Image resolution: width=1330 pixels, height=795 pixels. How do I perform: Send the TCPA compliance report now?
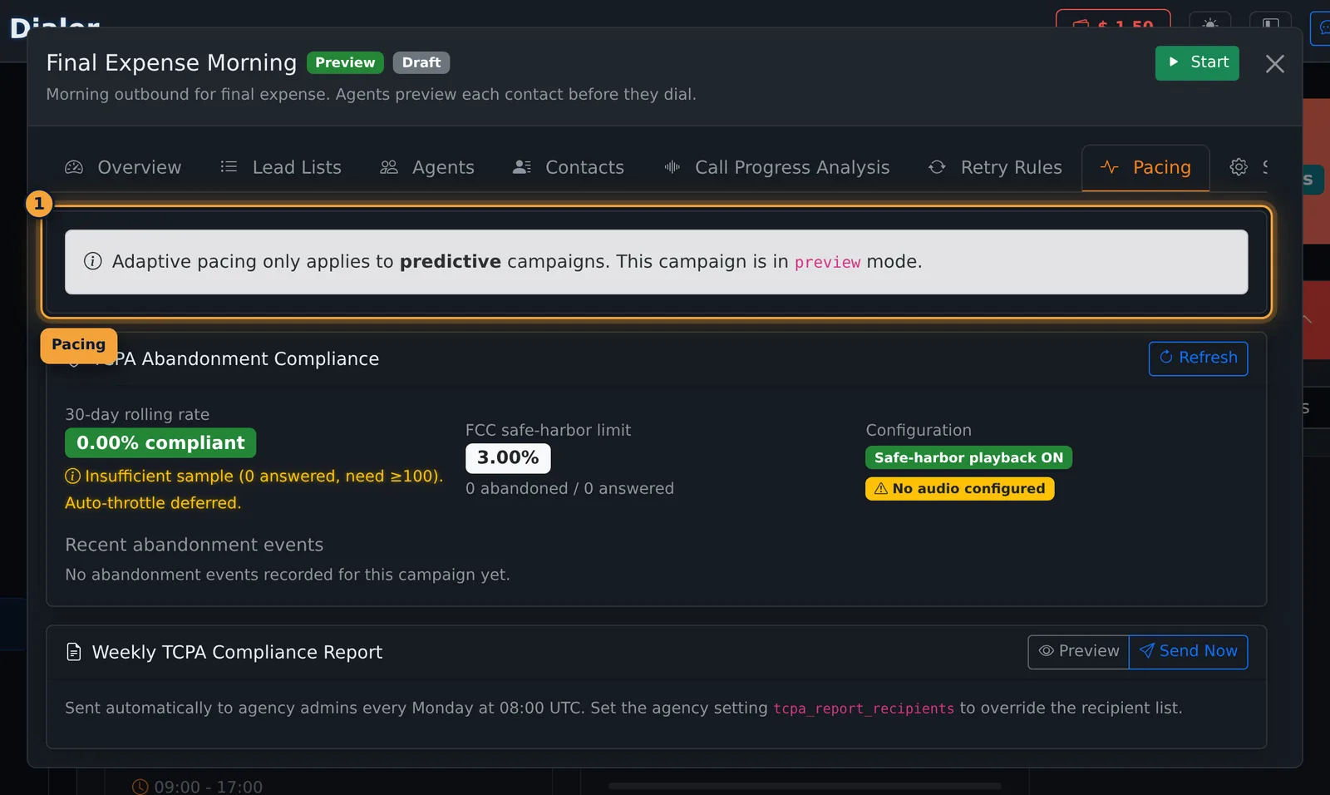(x=1188, y=652)
